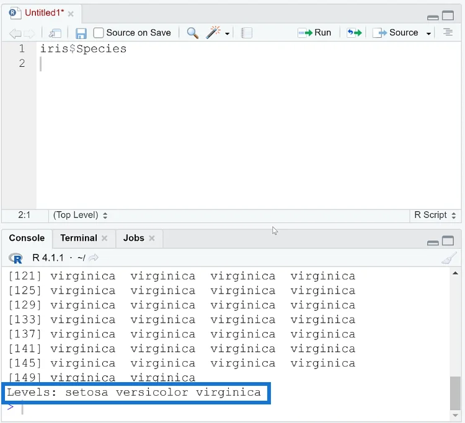465x423 pixels.
Task: Go back to previous source location arrow
Action: click(x=15, y=33)
